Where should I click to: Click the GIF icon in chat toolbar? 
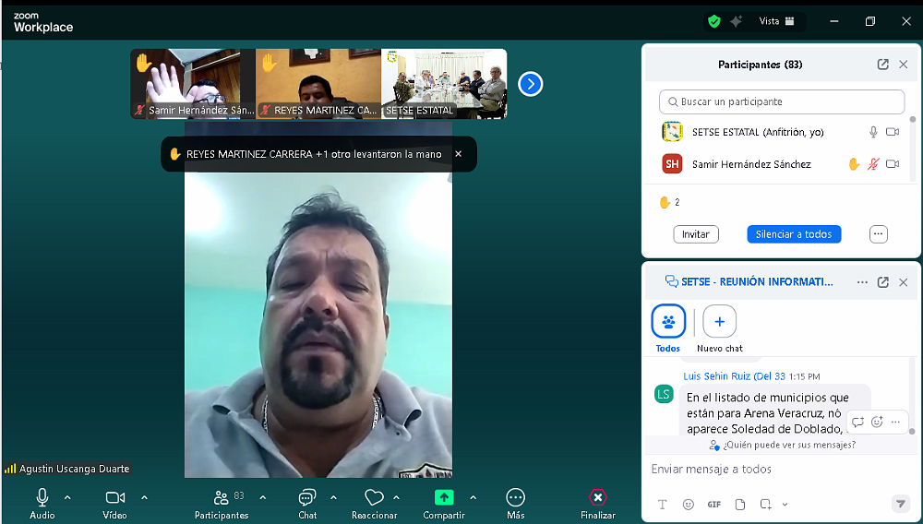coord(713,505)
